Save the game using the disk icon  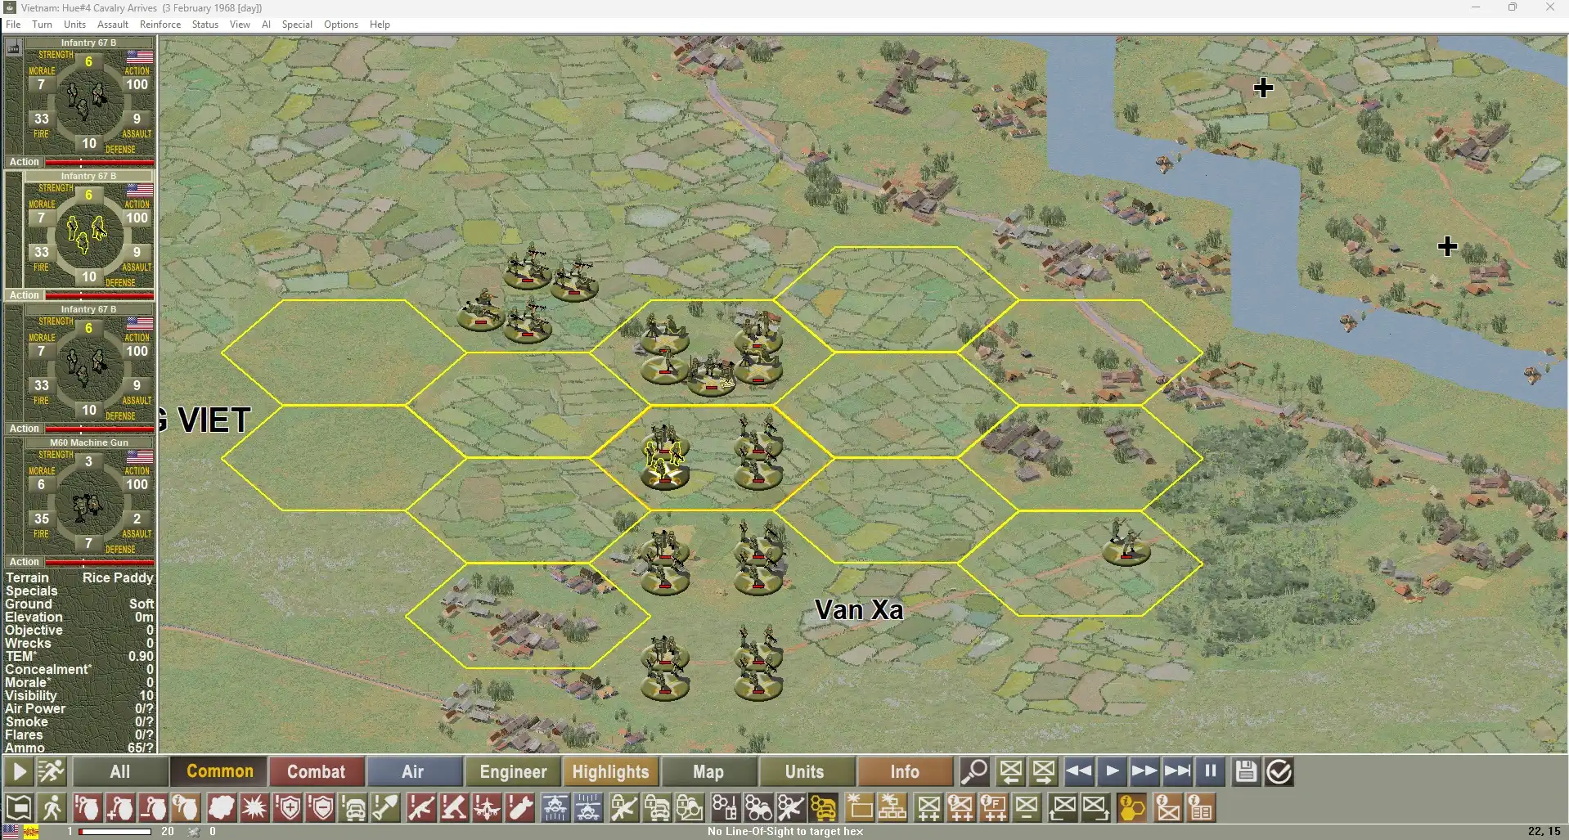pyautogui.click(x=1245, y=771)
